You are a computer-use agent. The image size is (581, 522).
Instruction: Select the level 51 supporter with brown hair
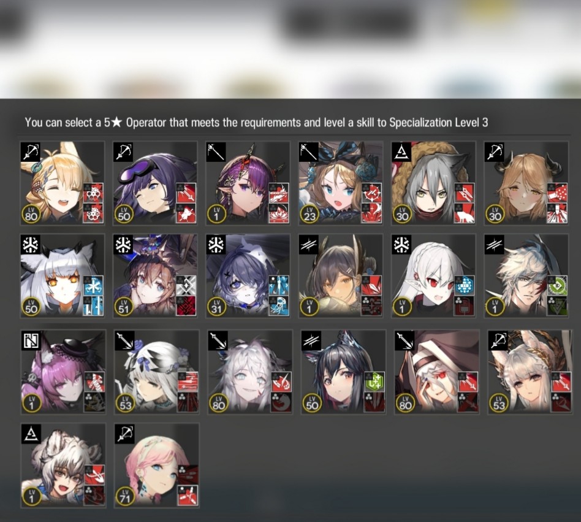[155, 276]
